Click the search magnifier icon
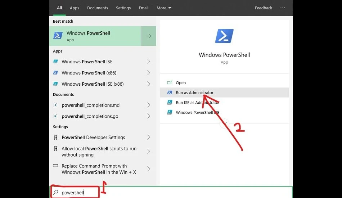Image resolution: width=342 pixels, height=198 pixels. 56,192
